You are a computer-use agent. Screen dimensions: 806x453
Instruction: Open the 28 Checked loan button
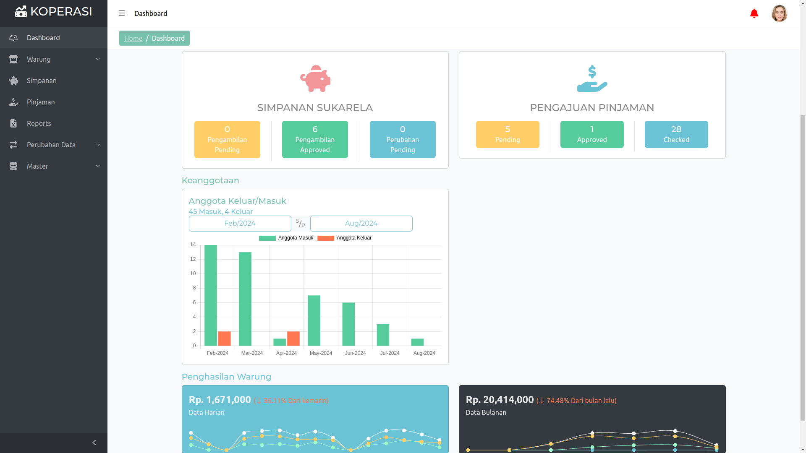676,135
